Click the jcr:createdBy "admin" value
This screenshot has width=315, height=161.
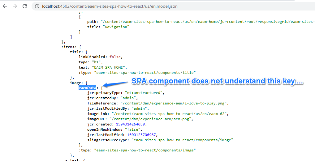(129, 98)
